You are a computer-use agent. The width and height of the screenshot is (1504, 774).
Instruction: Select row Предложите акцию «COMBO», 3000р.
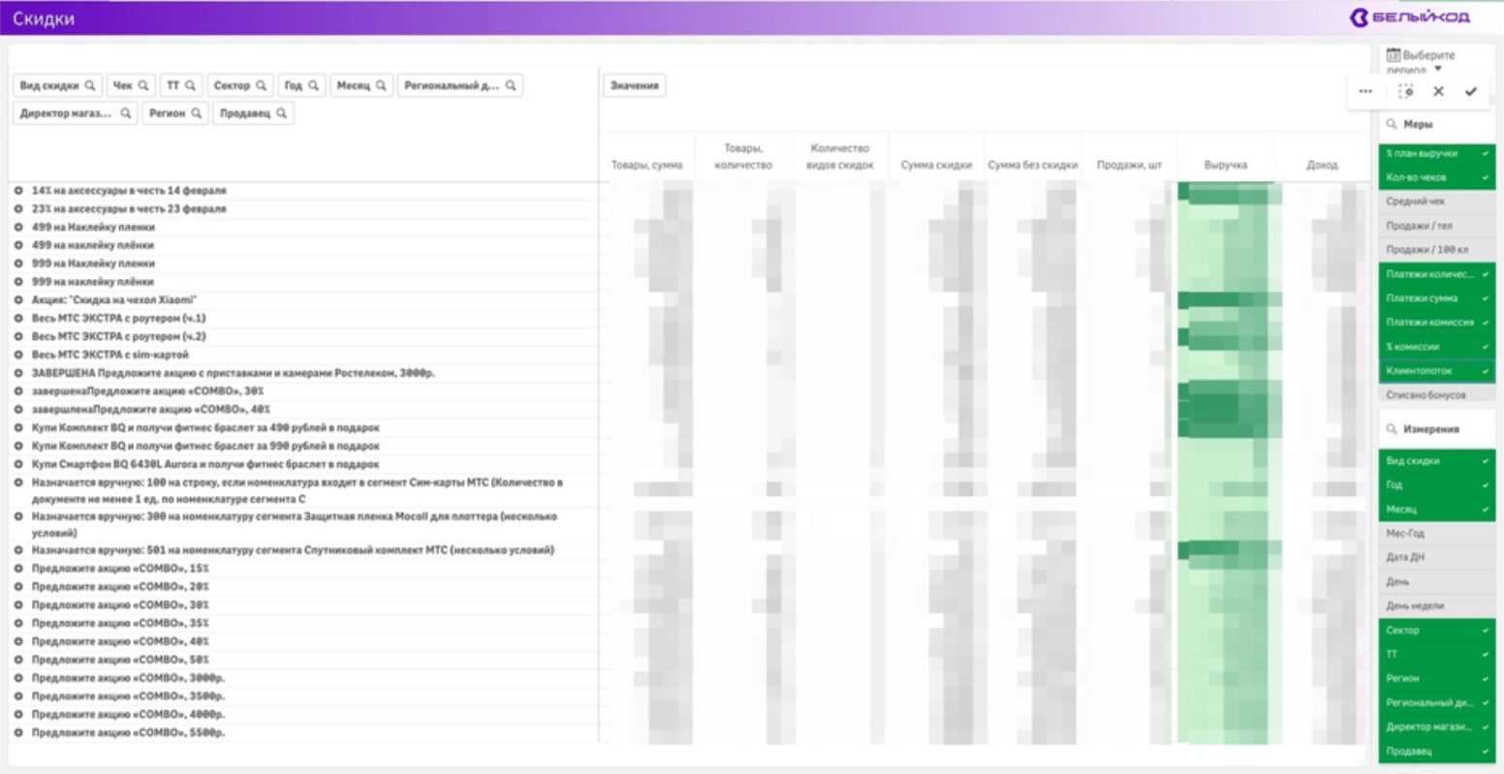(128, 678)
